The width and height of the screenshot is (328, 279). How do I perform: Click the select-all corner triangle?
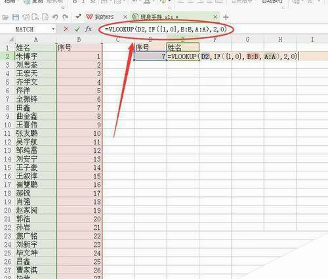point(11,40)
